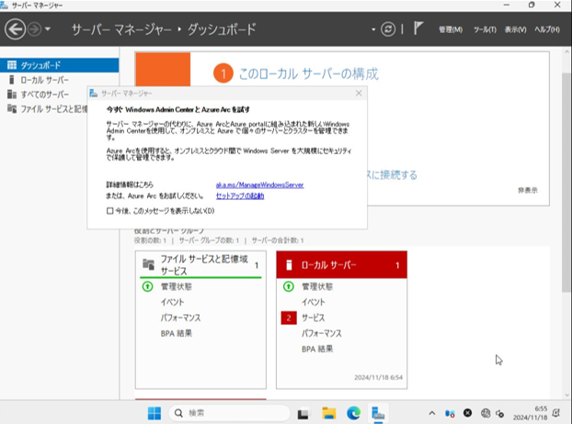
Task: Open the aka.ms/ManageWindowsServer link
Action: (259, 184)
